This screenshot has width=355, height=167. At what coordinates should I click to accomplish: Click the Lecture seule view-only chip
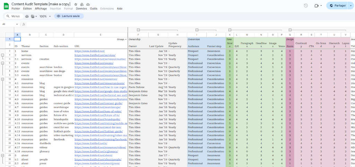(x=69, y=16)
